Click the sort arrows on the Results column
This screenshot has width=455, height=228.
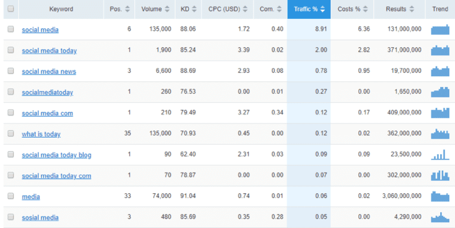[x=411, y=9]
